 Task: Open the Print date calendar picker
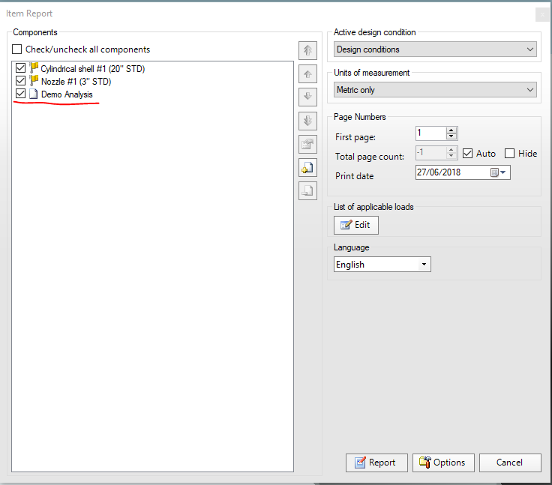(498, 172)
